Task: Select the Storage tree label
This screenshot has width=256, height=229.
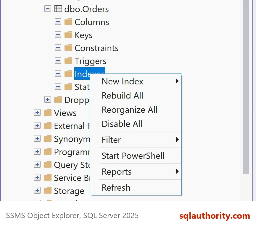Action: coord(69,191)
